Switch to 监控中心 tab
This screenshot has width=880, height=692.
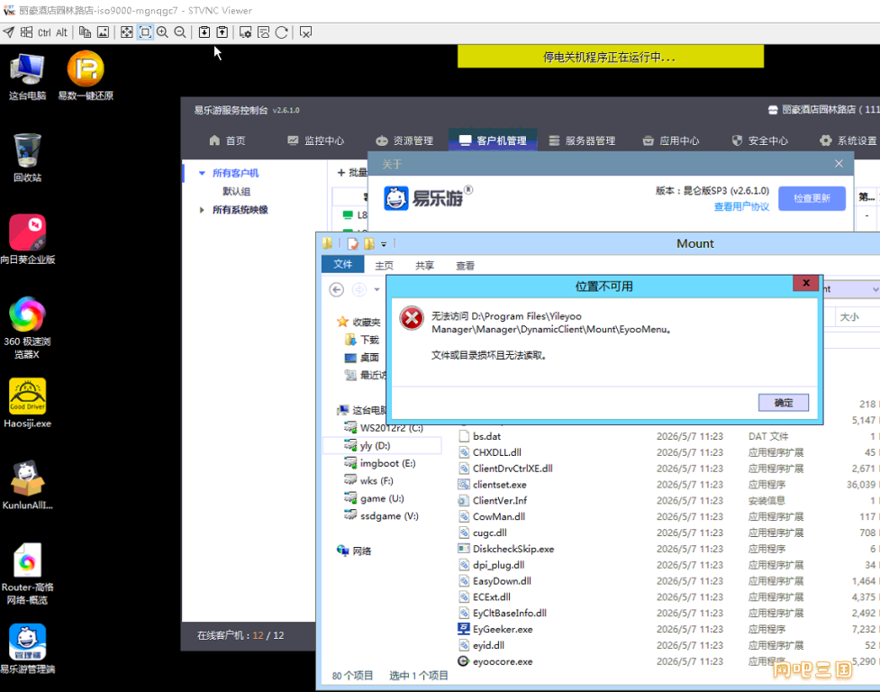point(316,141)
